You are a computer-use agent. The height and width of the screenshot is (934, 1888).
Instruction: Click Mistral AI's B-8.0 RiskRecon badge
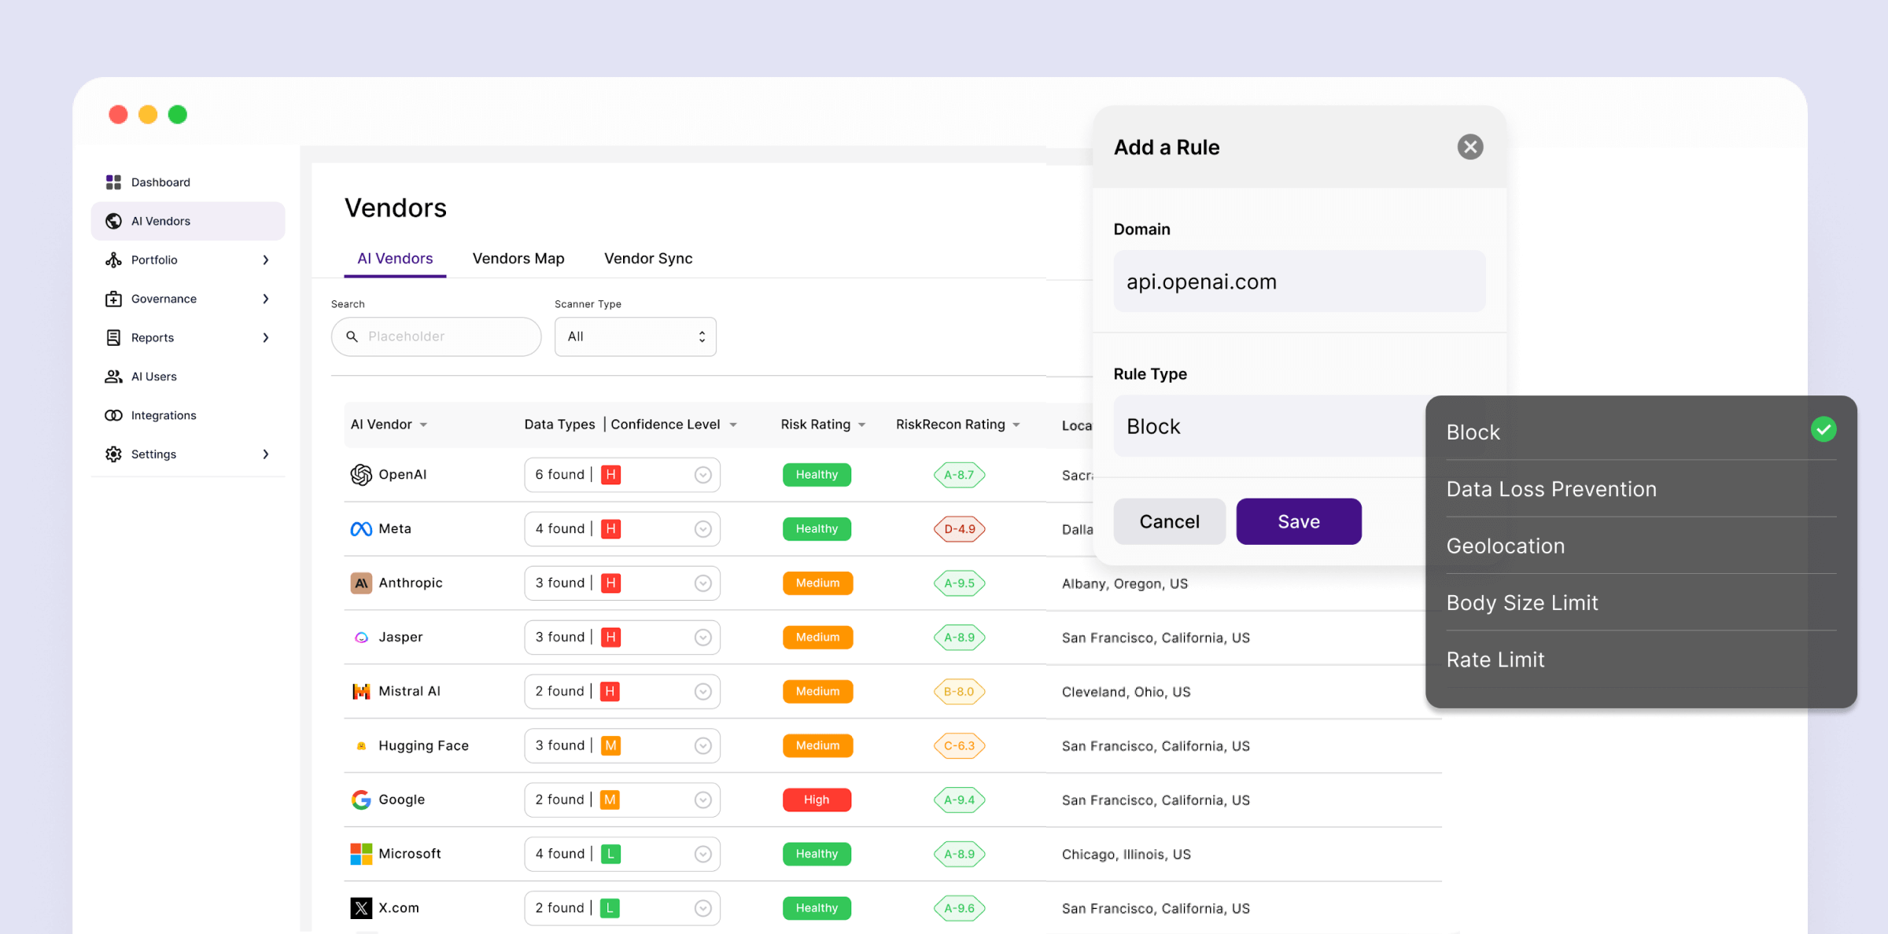click(x=959, y=692)
